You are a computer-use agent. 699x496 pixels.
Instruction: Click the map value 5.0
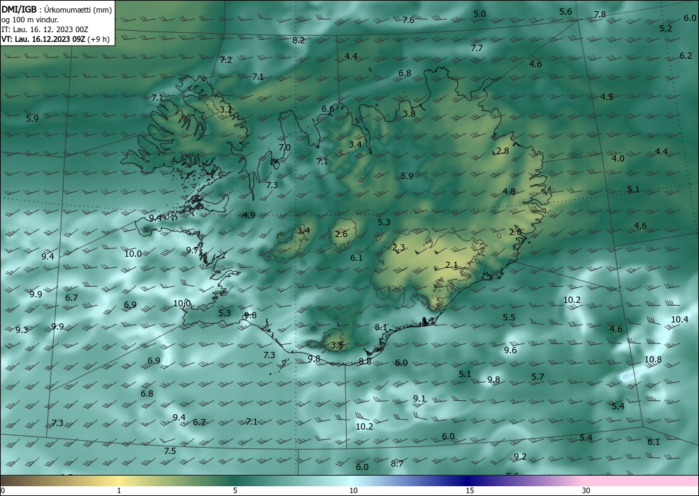(480, 14)
